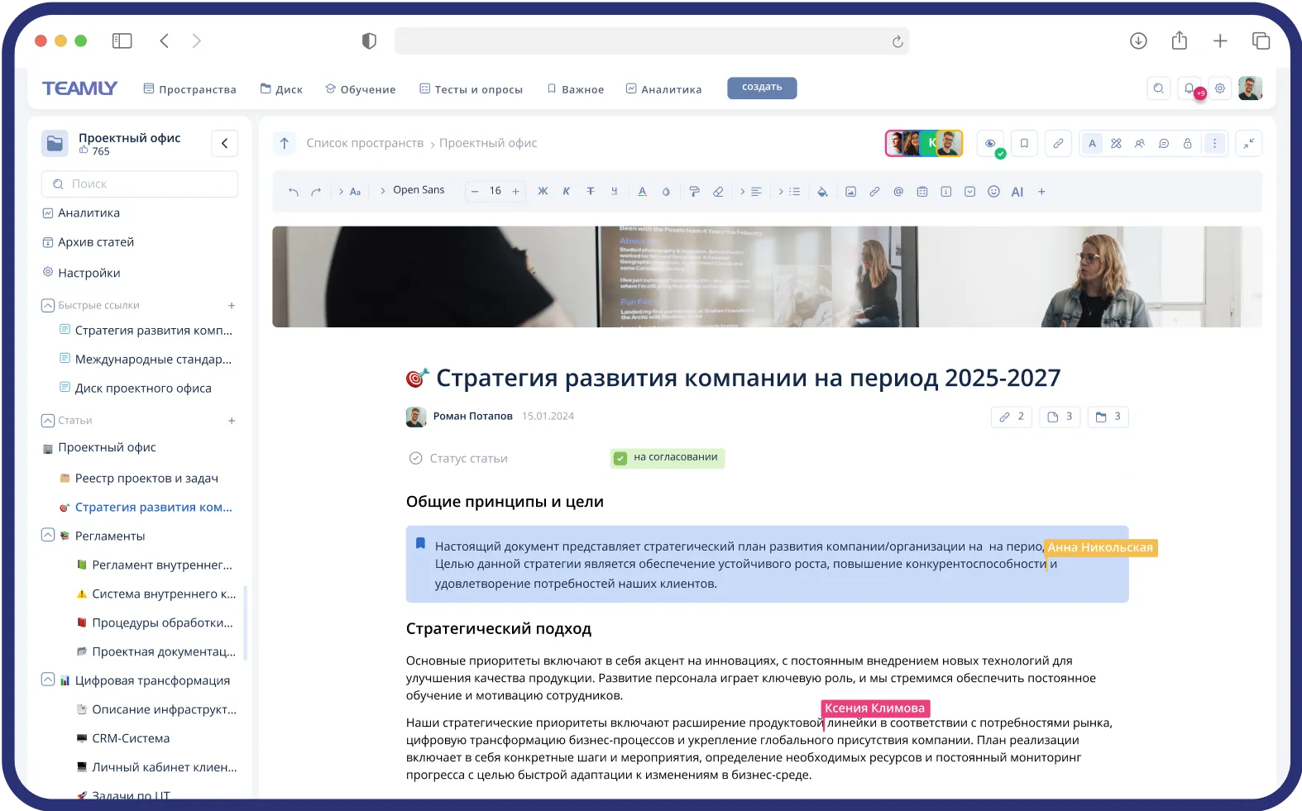This screenshot has height=811, width=1302.
Task: Copy the article link via chain icon
Action: (x=1058, y=144)
